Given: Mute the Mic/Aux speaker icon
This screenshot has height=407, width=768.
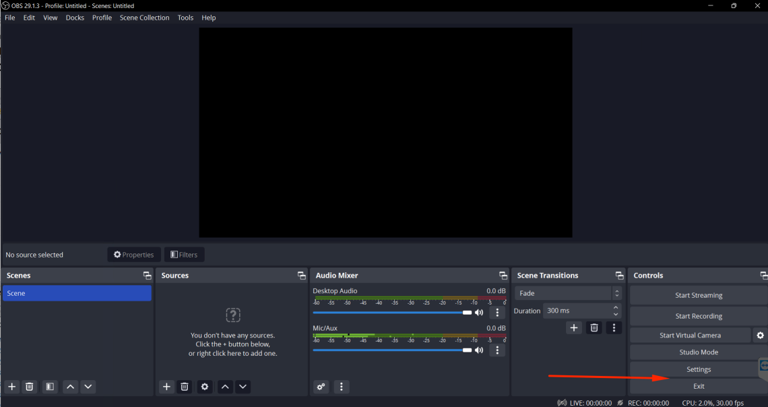Looking at the screenshot, I should [479, 350].
